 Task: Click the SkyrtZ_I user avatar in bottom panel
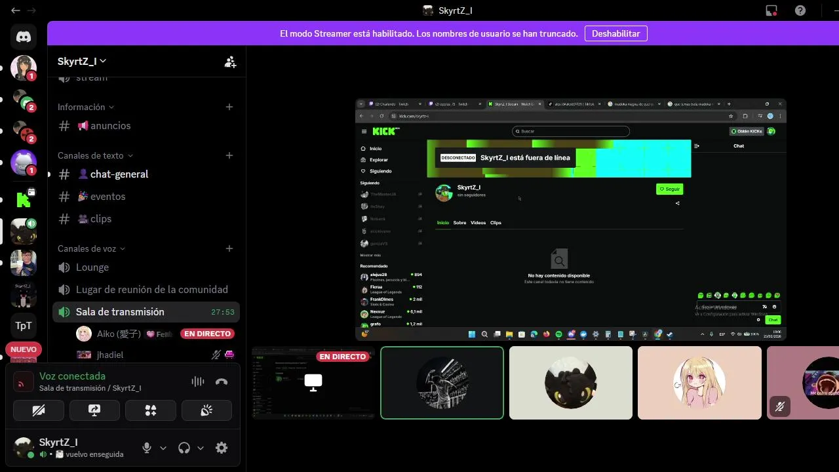[24, 448]
